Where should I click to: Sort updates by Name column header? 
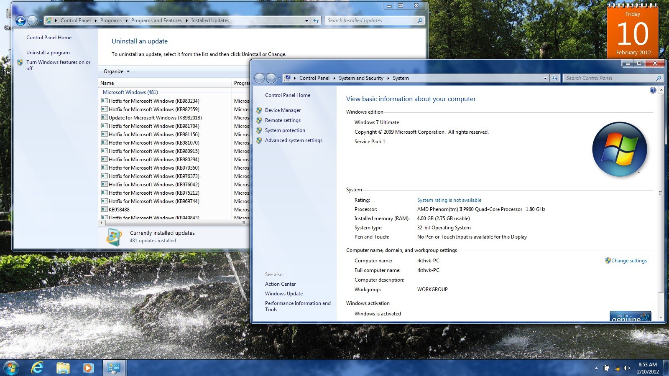click(165, 83)
